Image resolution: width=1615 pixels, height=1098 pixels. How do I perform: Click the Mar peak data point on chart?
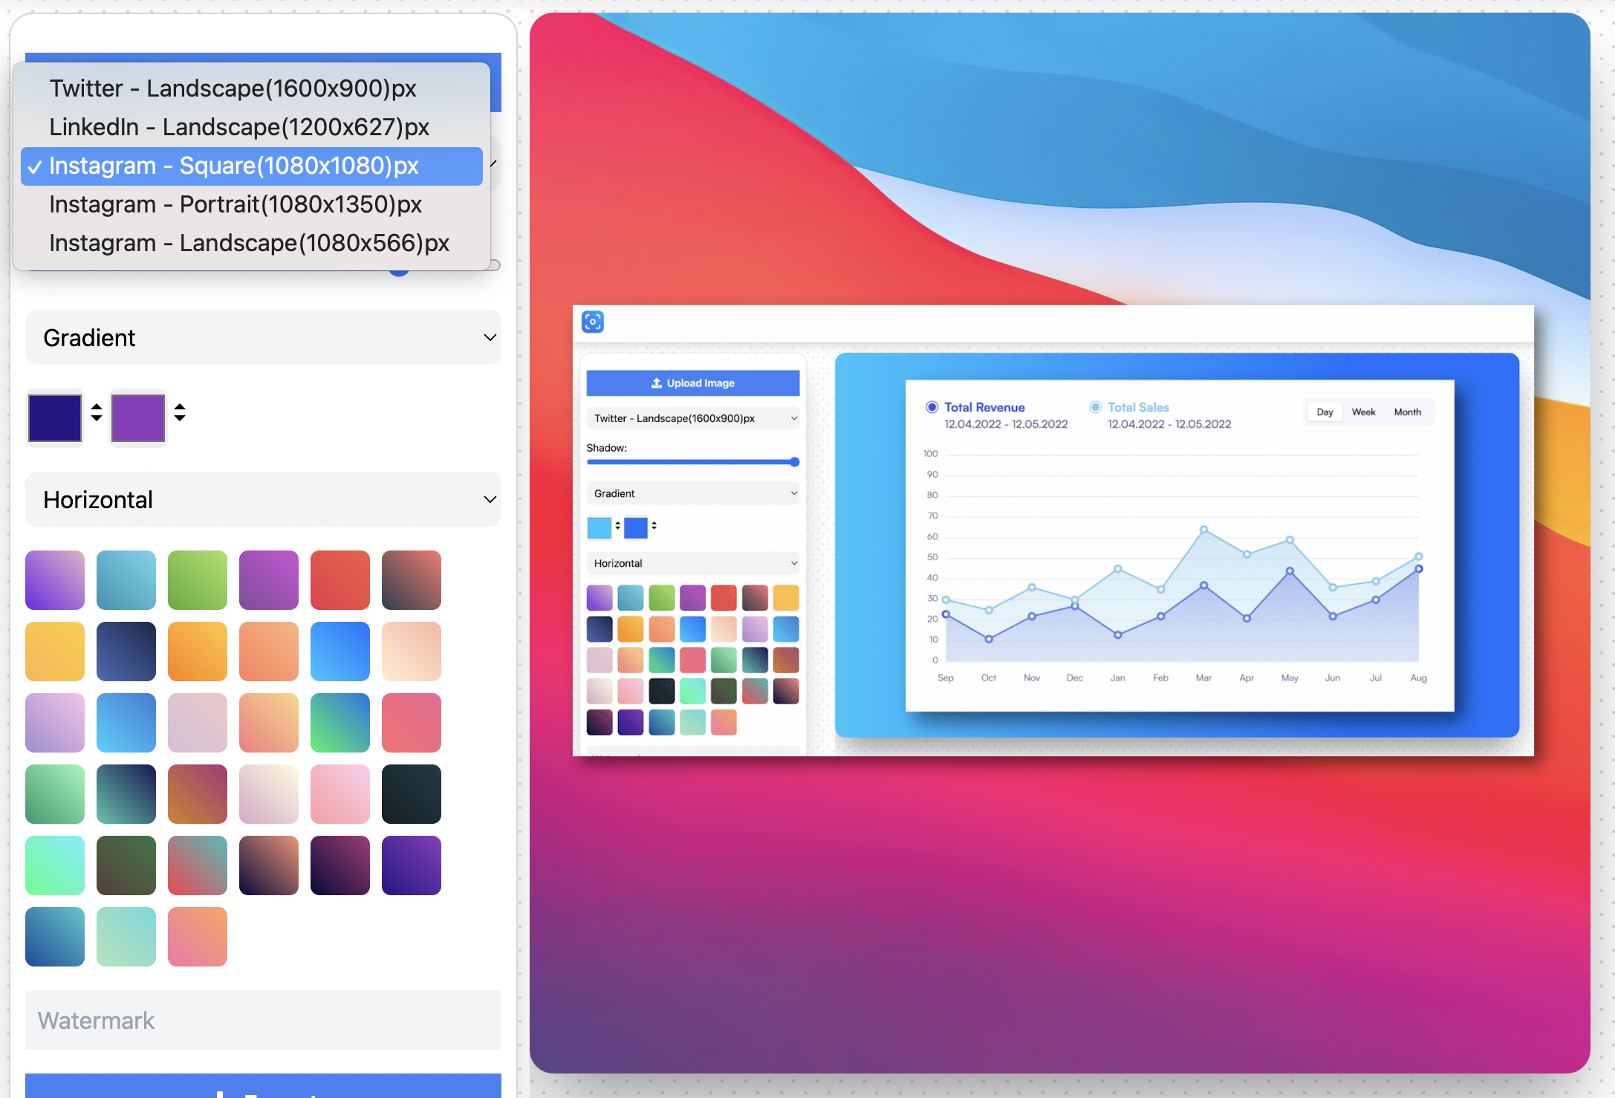click(1203, 530)
